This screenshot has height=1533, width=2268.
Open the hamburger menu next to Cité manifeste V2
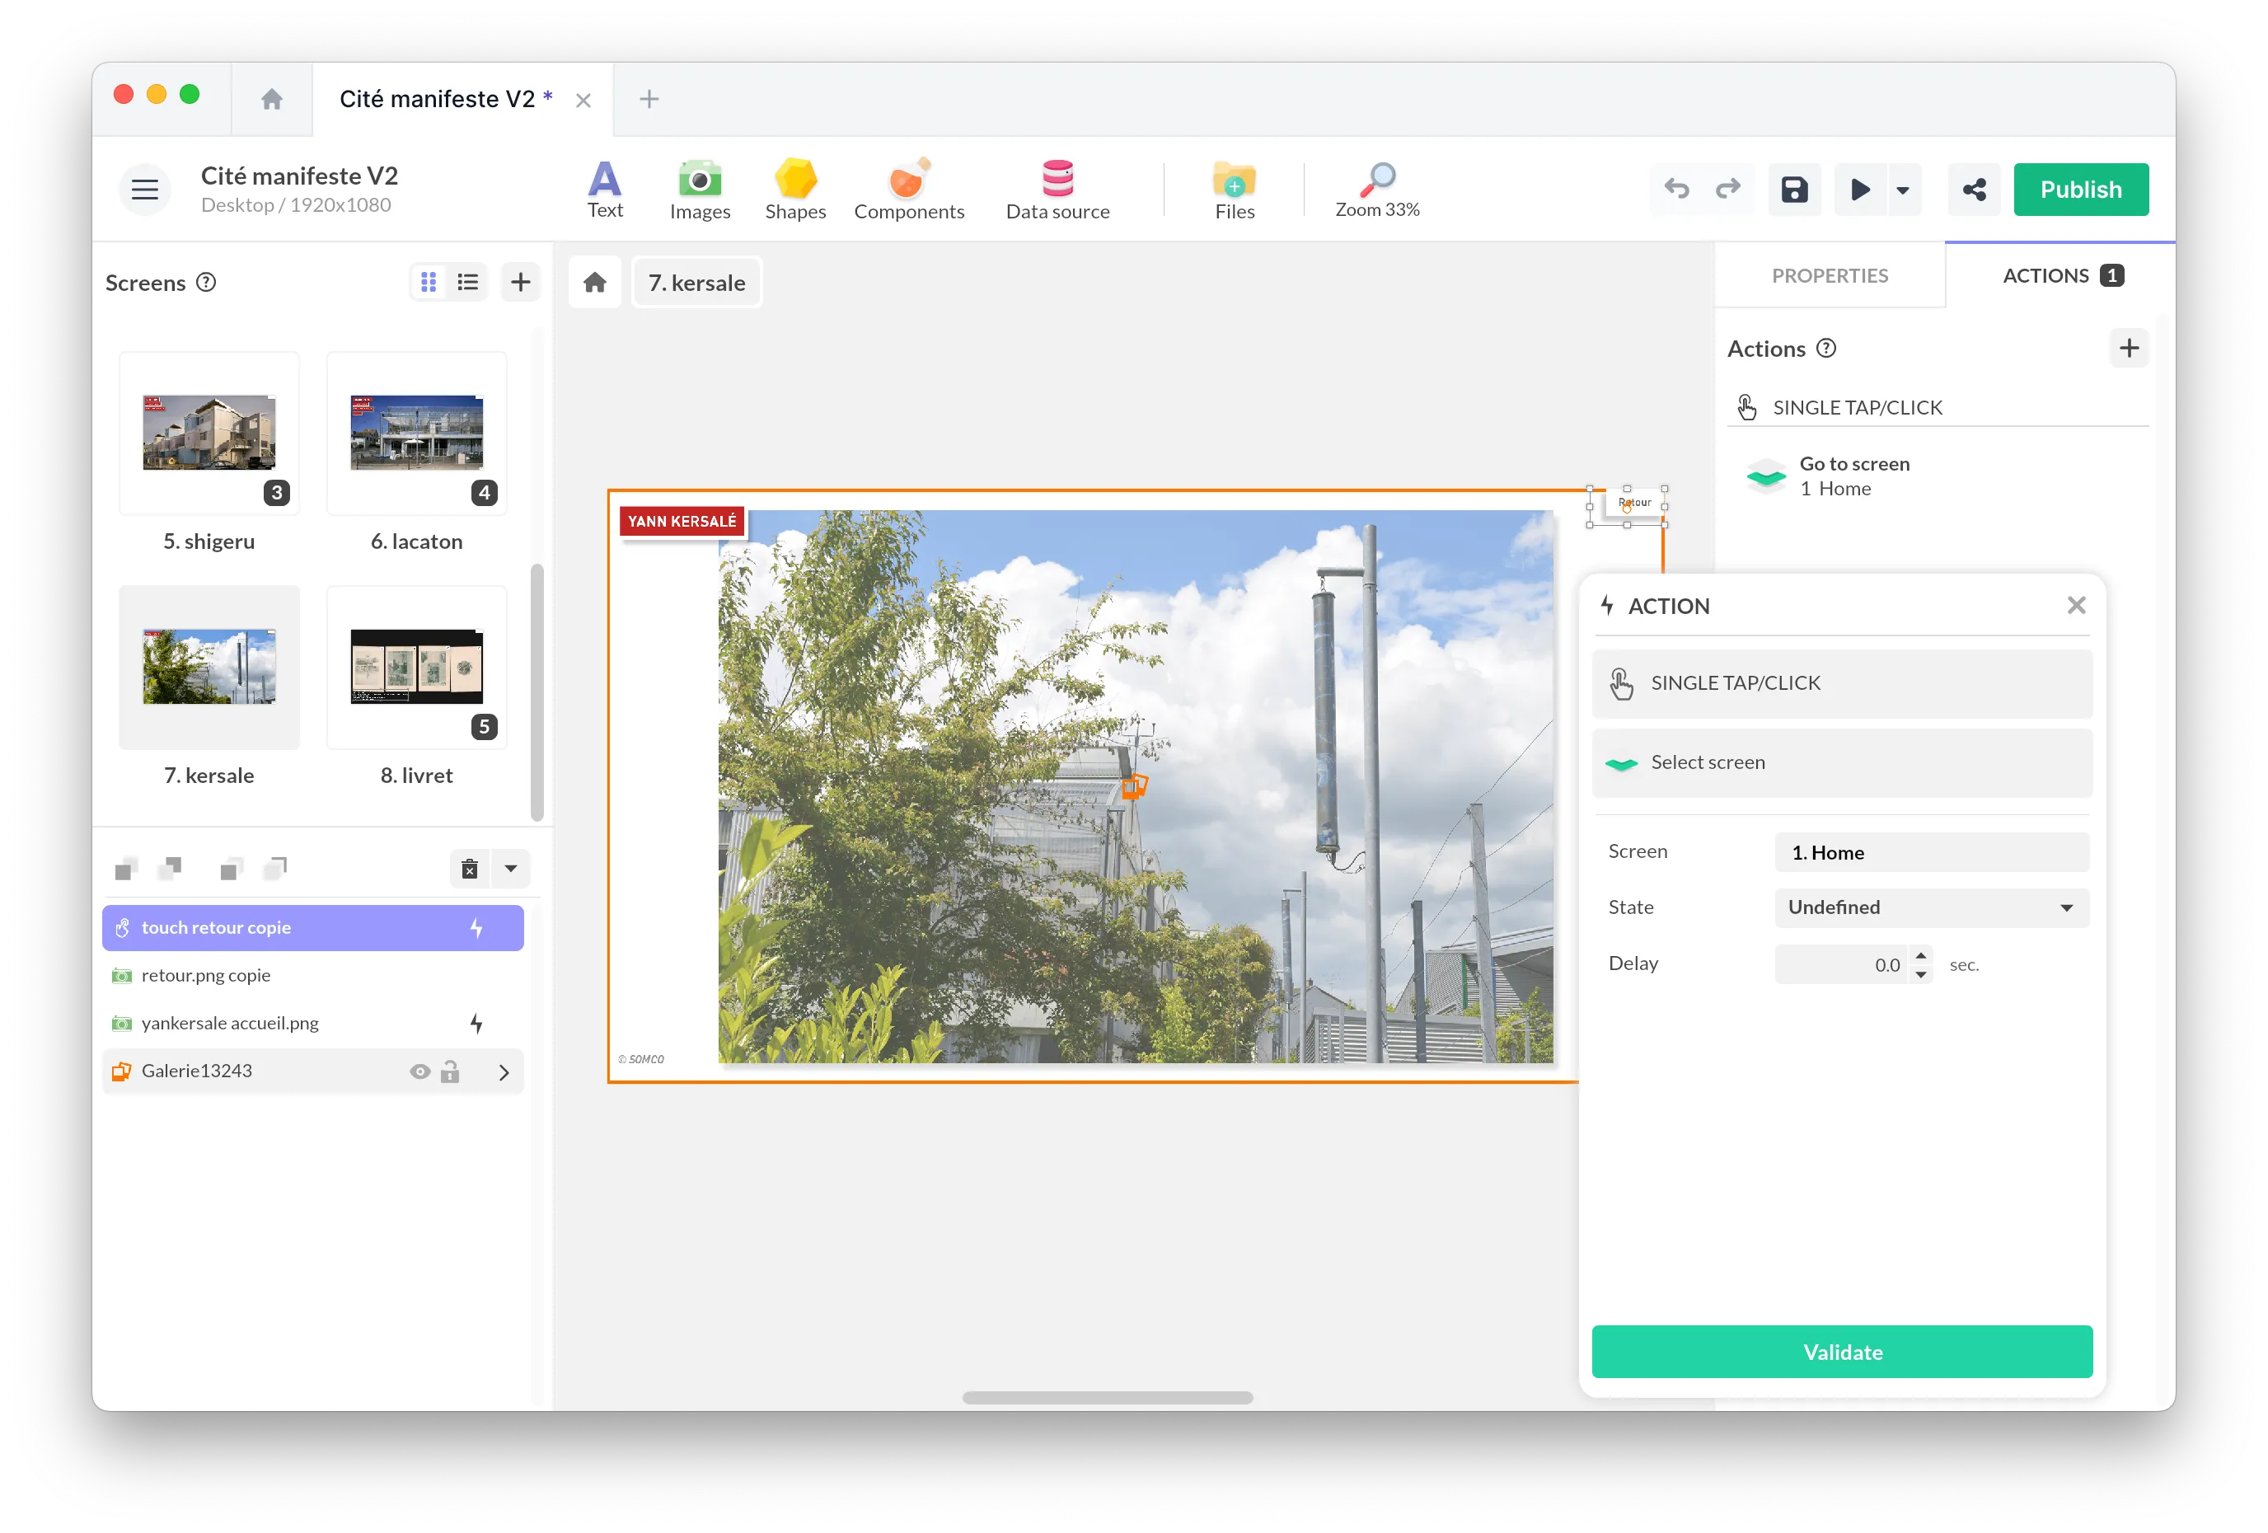144,190
